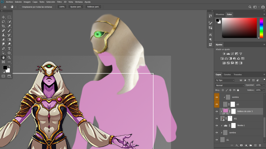This screenshot has width=266, height=149.
Task: Click the 100% zoom button
Action: 62,7
